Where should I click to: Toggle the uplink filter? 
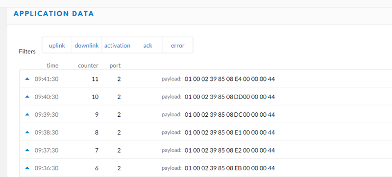(57, 45)
